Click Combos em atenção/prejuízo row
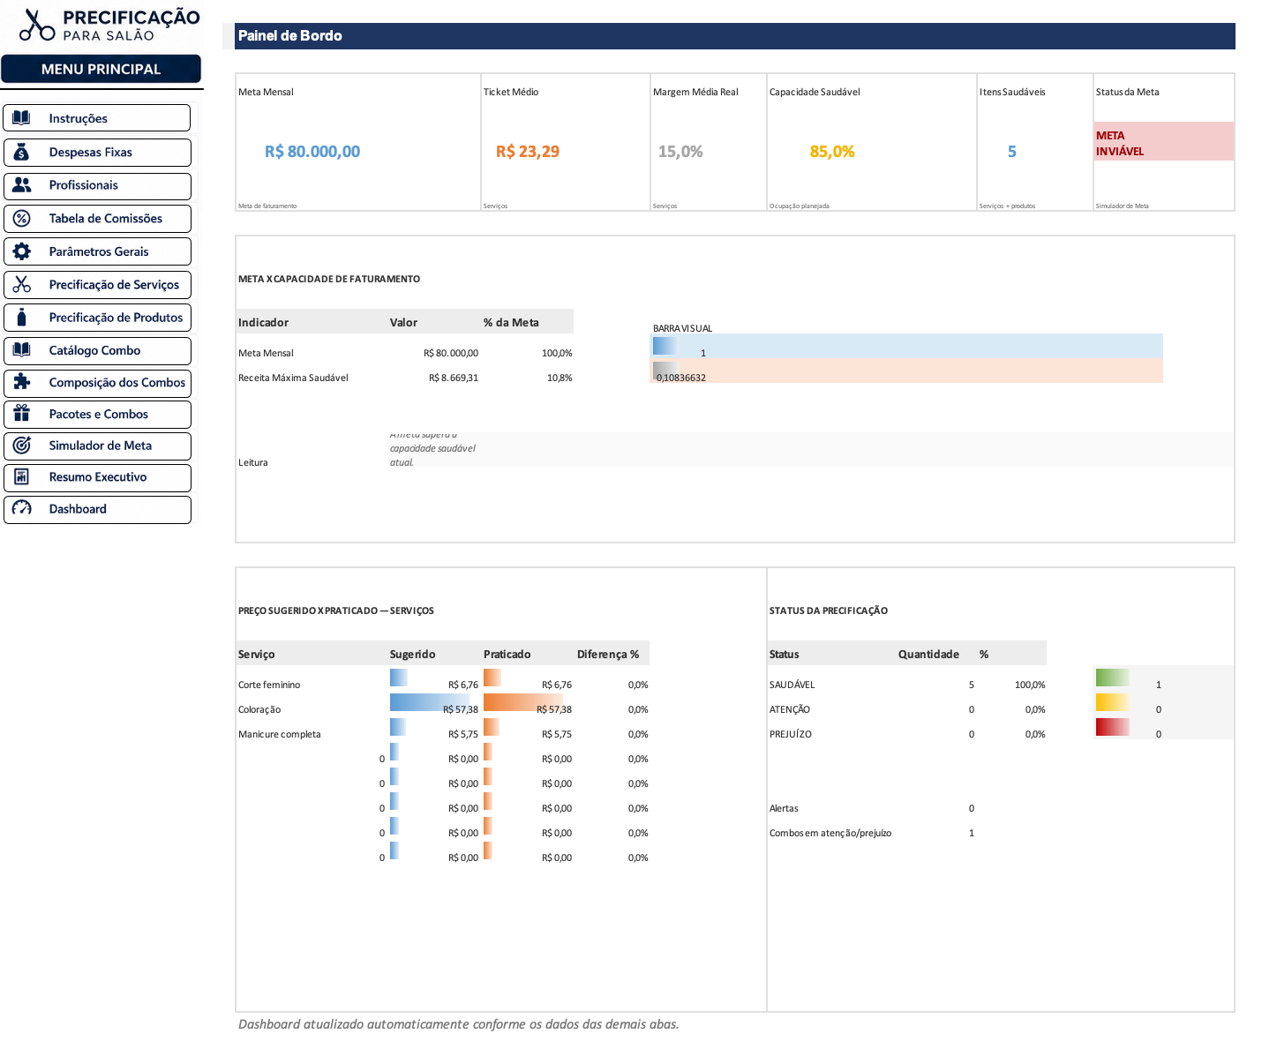The image size is (1262, 1041). (872, 833)
